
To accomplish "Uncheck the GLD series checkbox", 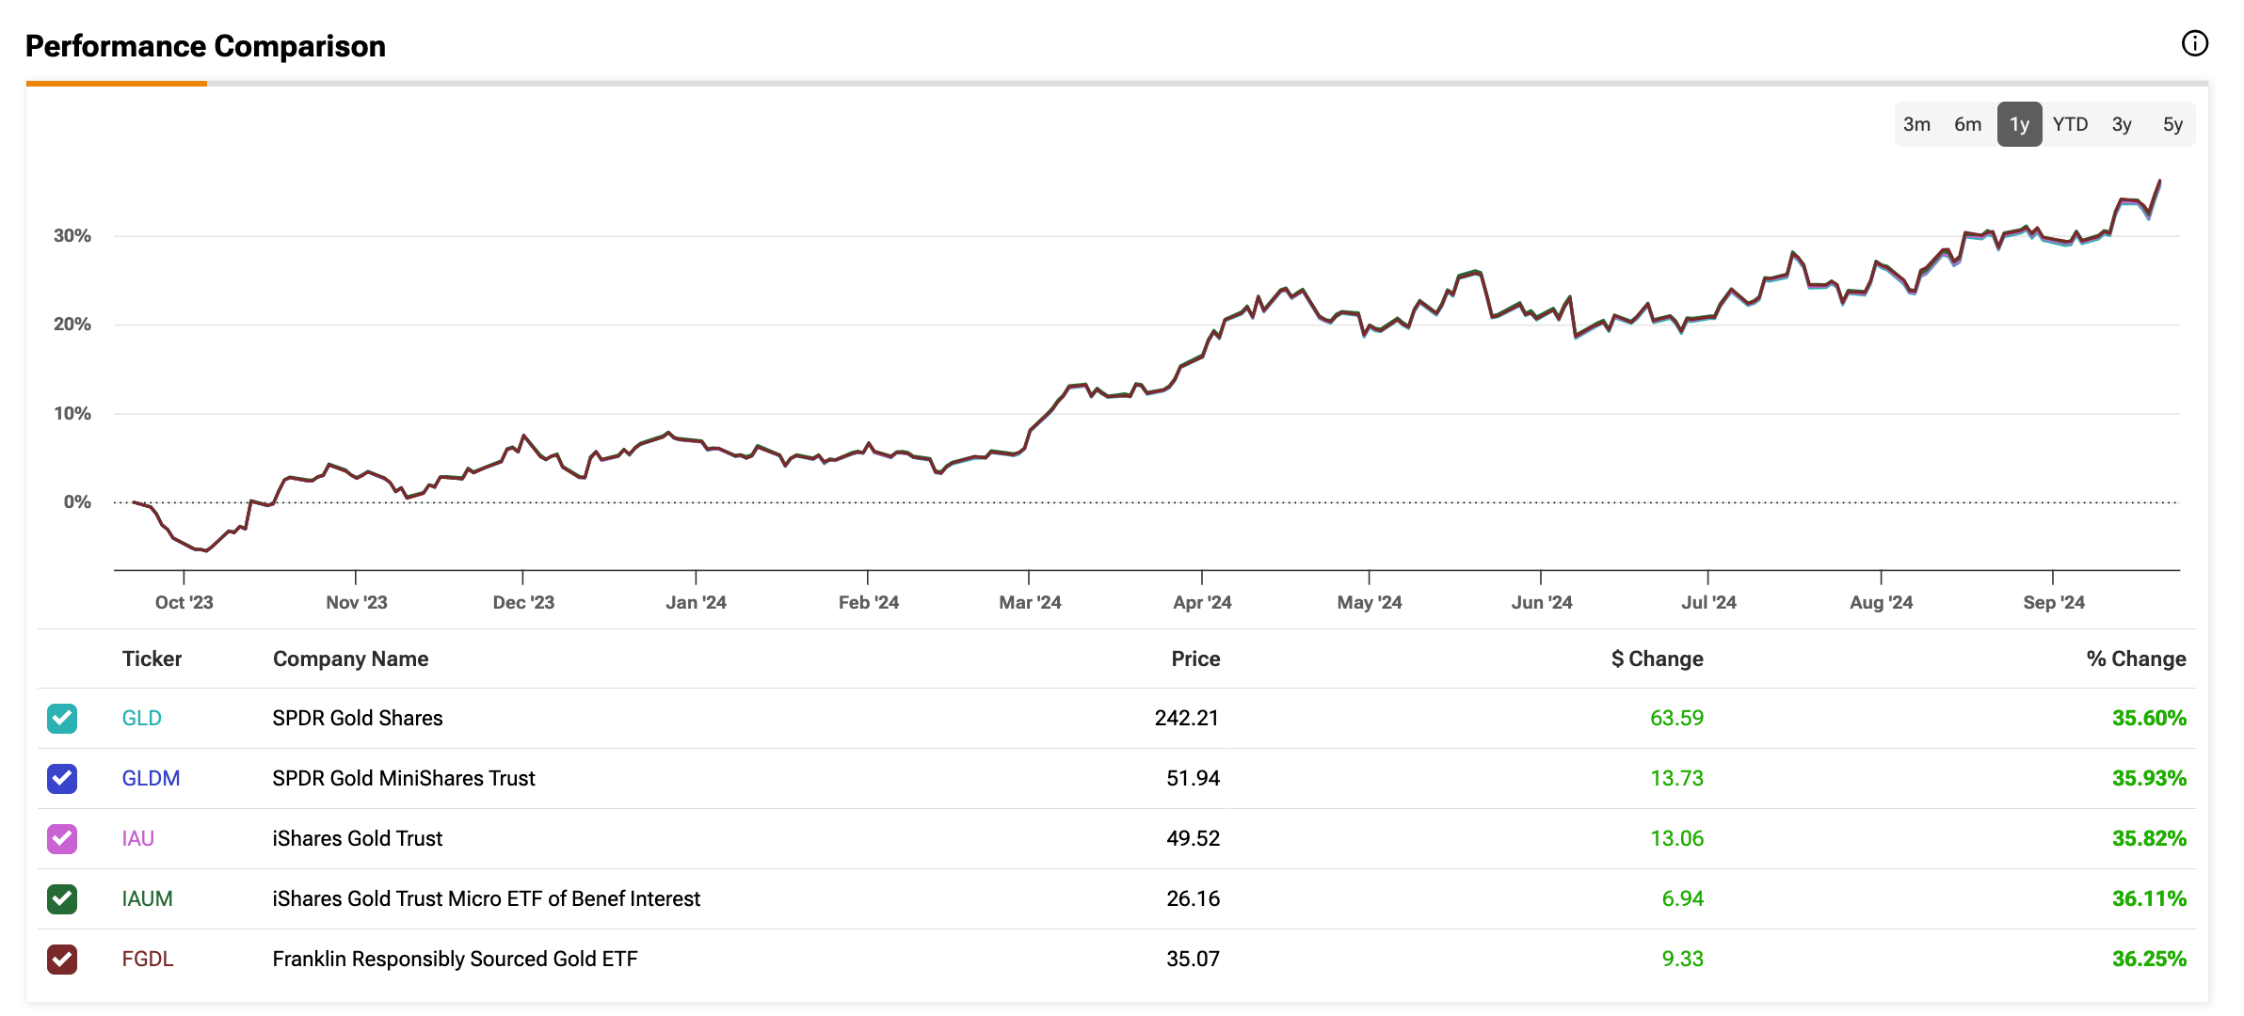I will click(62, 719).
